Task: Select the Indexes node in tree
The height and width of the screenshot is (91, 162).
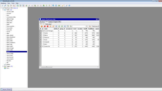Action: (x=8, y=64)
